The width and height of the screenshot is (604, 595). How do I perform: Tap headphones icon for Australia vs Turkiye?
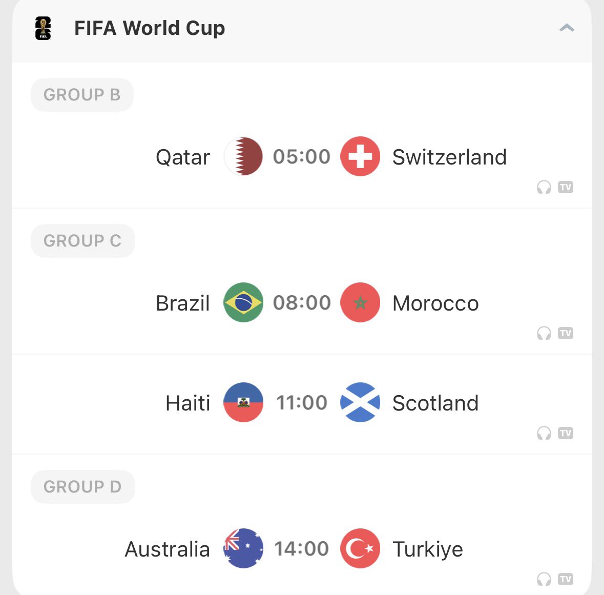544,579
